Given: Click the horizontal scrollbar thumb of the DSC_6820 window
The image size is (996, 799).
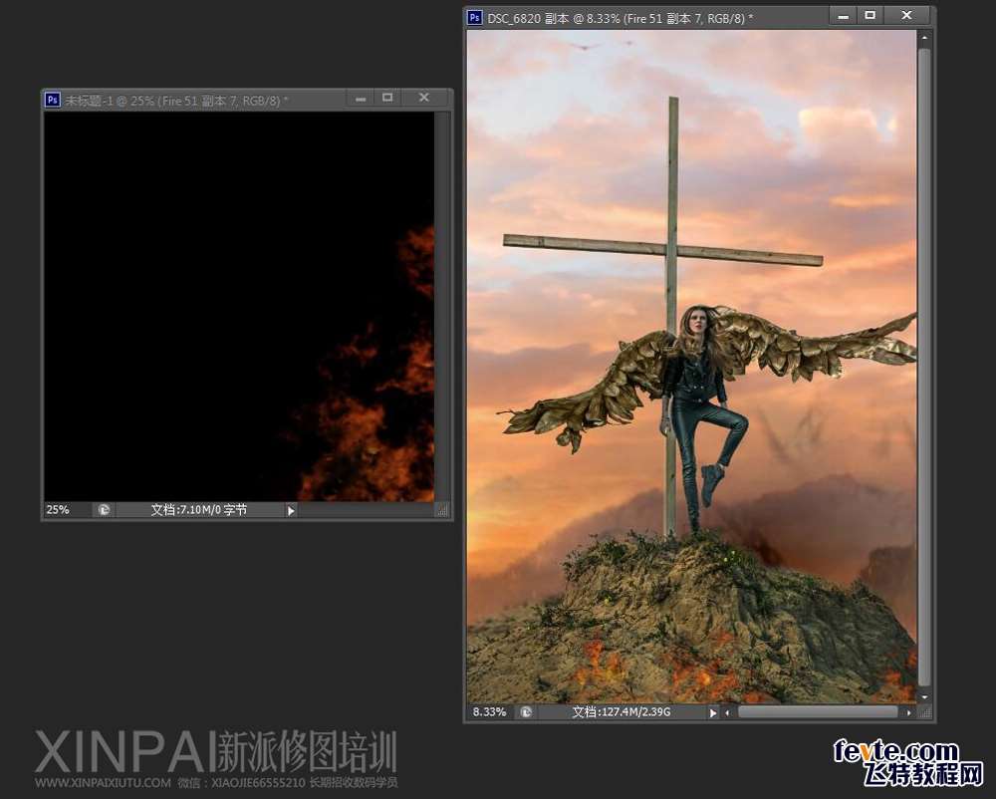Looking at the screenshot, I should 818,712.
